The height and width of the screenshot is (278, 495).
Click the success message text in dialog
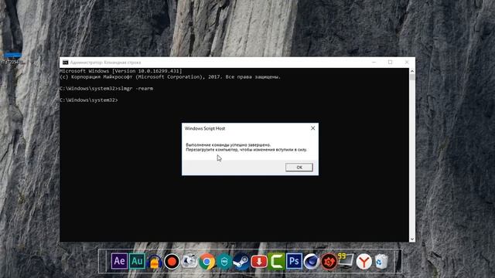pyautogui.click(x=246, y=147)
